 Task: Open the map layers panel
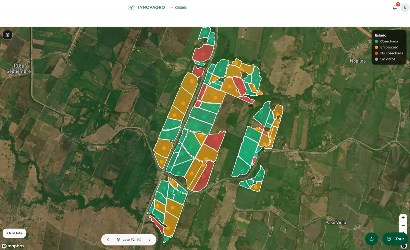[x=8, y=35]
